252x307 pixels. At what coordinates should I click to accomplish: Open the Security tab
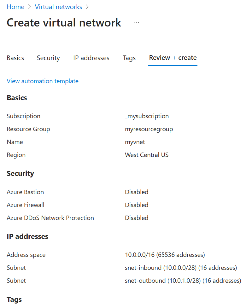coord(48,58)
